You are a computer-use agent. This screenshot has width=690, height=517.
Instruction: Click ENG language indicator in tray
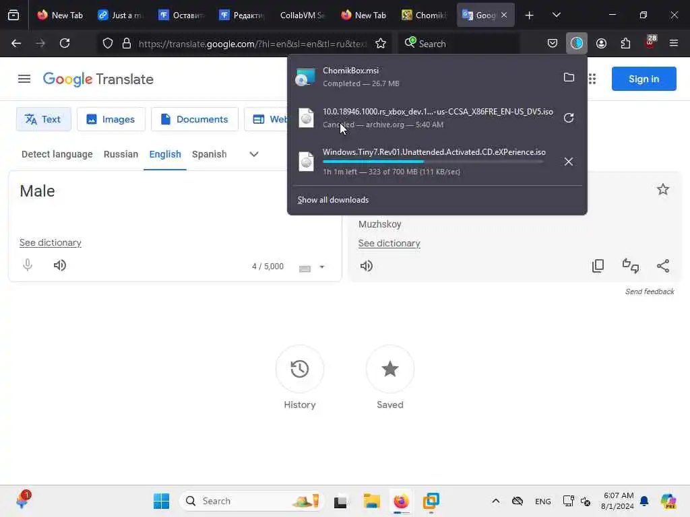coord(542,501)
